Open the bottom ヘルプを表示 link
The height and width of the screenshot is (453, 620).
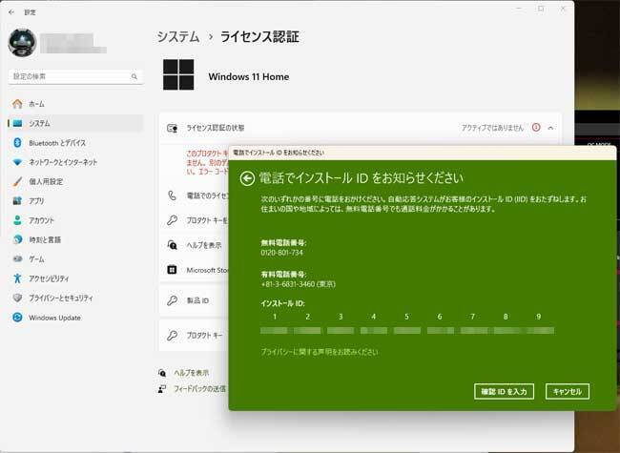tap(192, 373)
